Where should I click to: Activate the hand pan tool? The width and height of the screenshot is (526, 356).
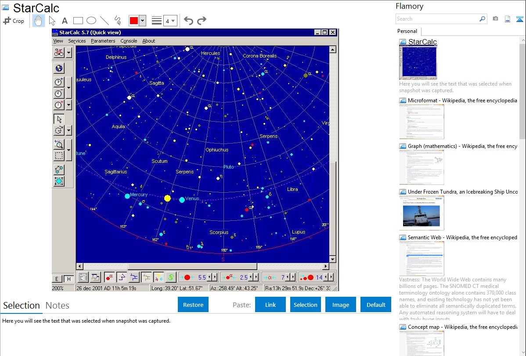[39, 21]
